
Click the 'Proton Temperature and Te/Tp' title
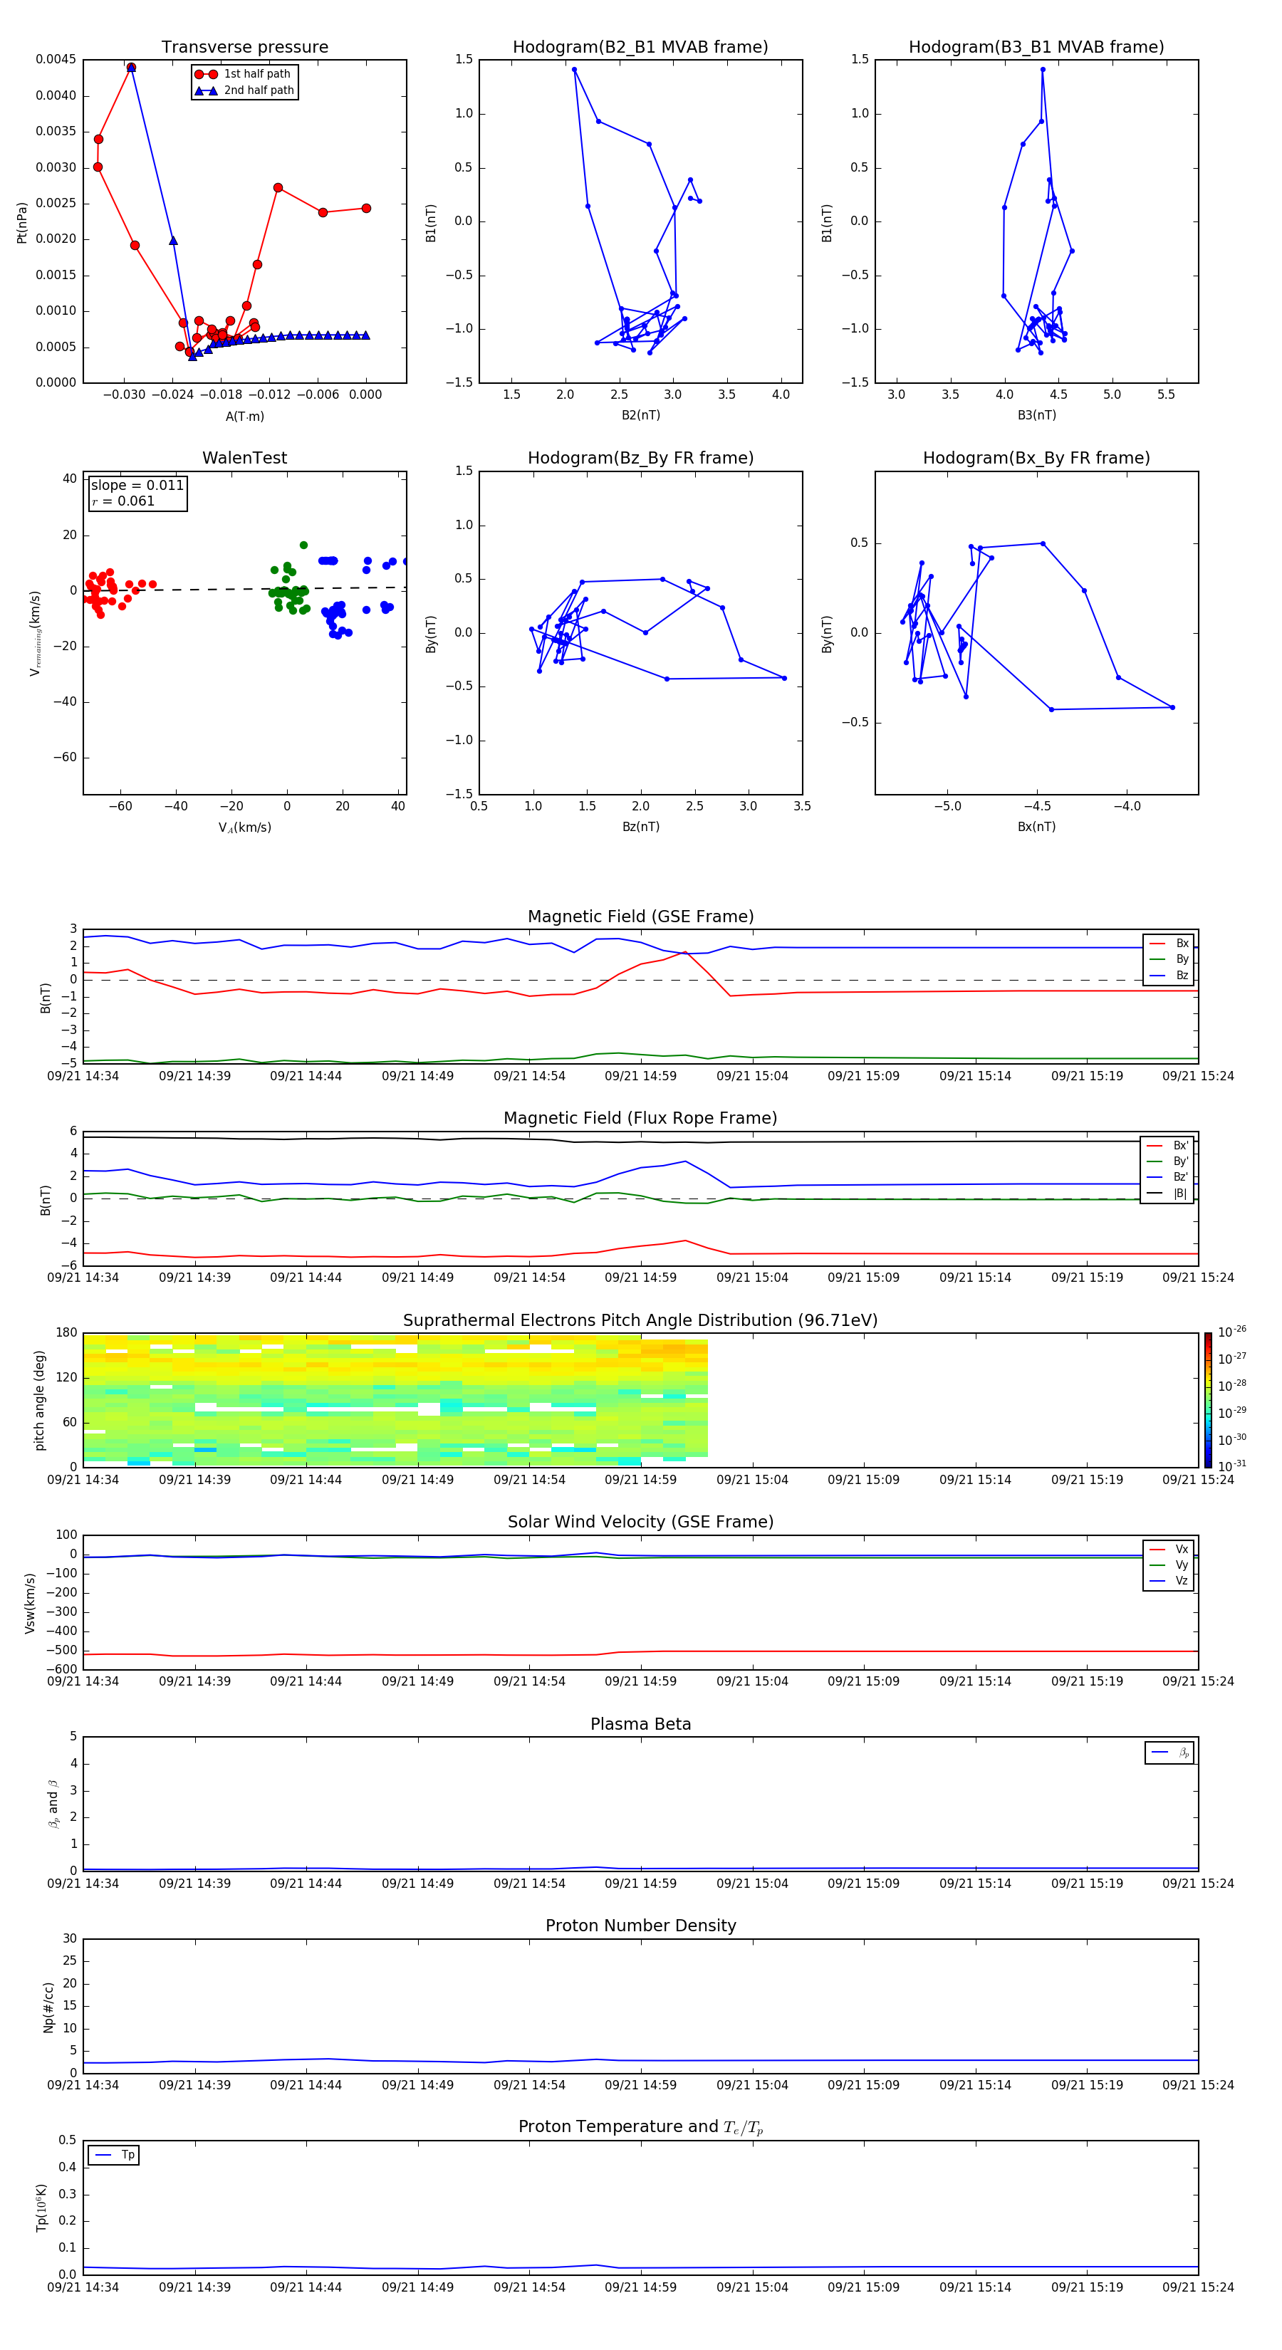point(640,2127)
